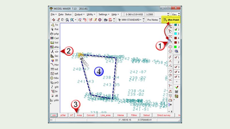Open the dB database tool
This screenshot has height=129, width=230.
54,96
